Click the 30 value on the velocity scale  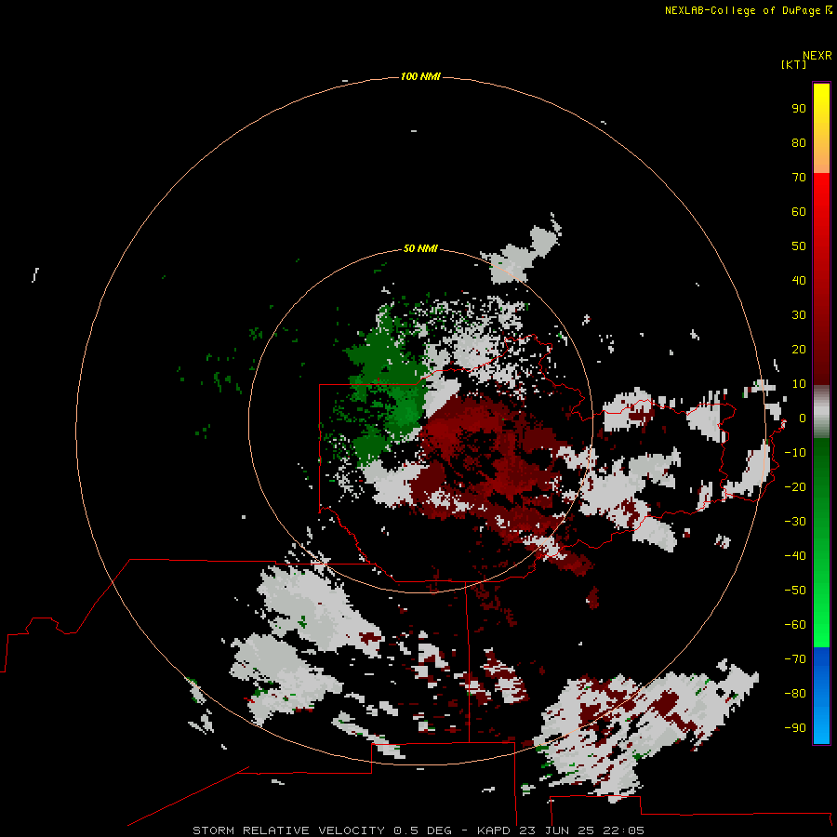[799, 315]
